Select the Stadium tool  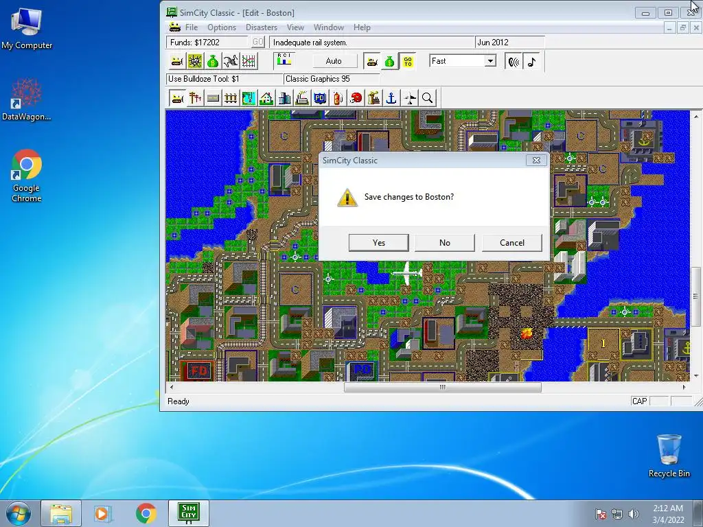356,97
